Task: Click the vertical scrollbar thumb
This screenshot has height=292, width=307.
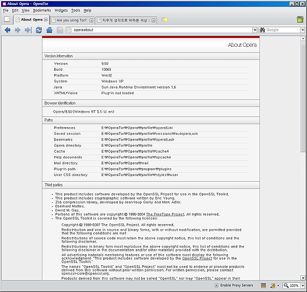Action: [303, 96]
